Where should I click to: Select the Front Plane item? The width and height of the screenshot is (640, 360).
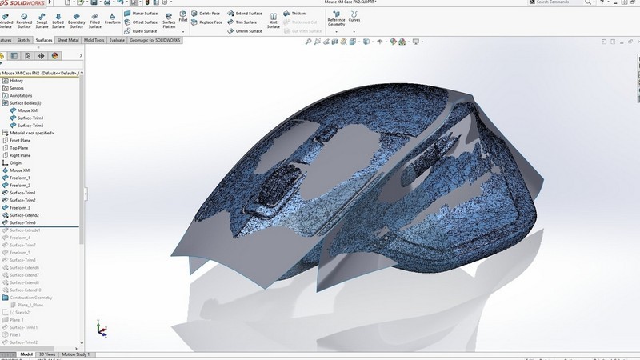[20, 140]
